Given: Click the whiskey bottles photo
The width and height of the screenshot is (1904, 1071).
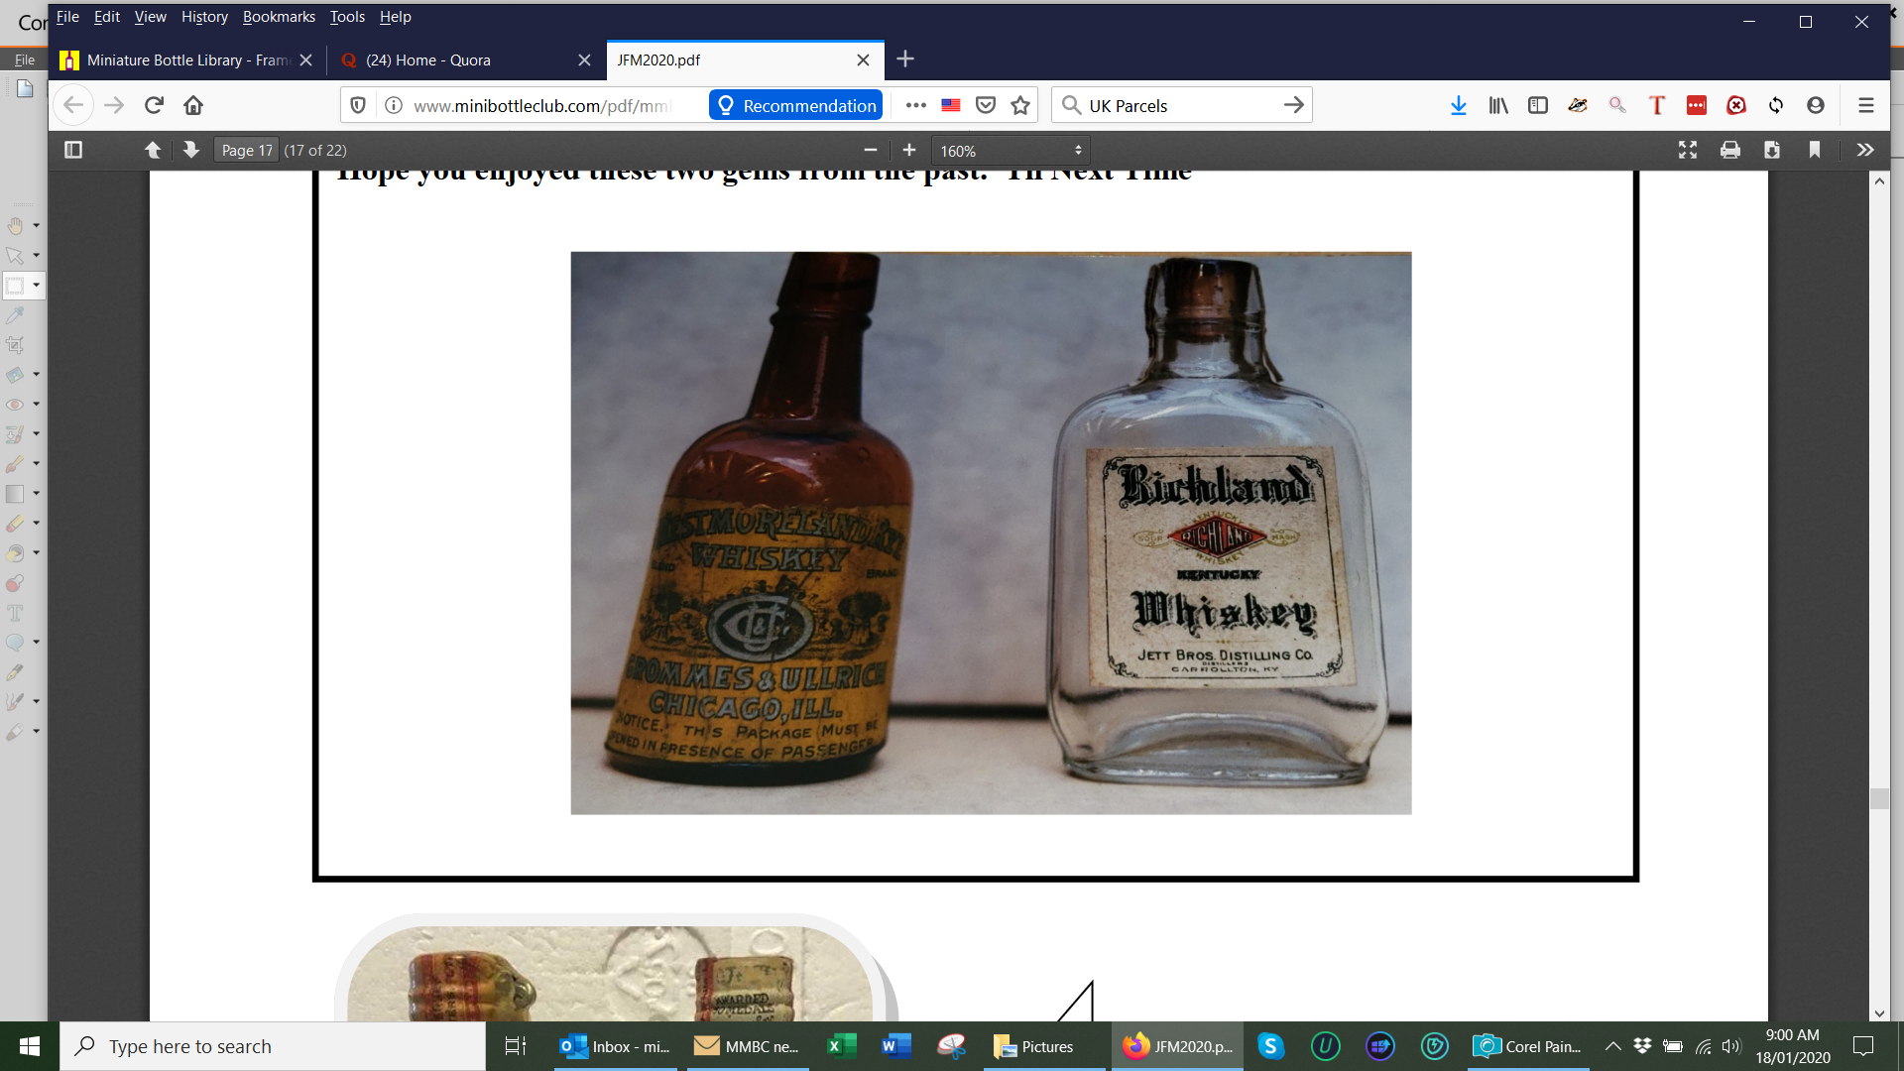Looking at the screenshot, I should 991,534.
